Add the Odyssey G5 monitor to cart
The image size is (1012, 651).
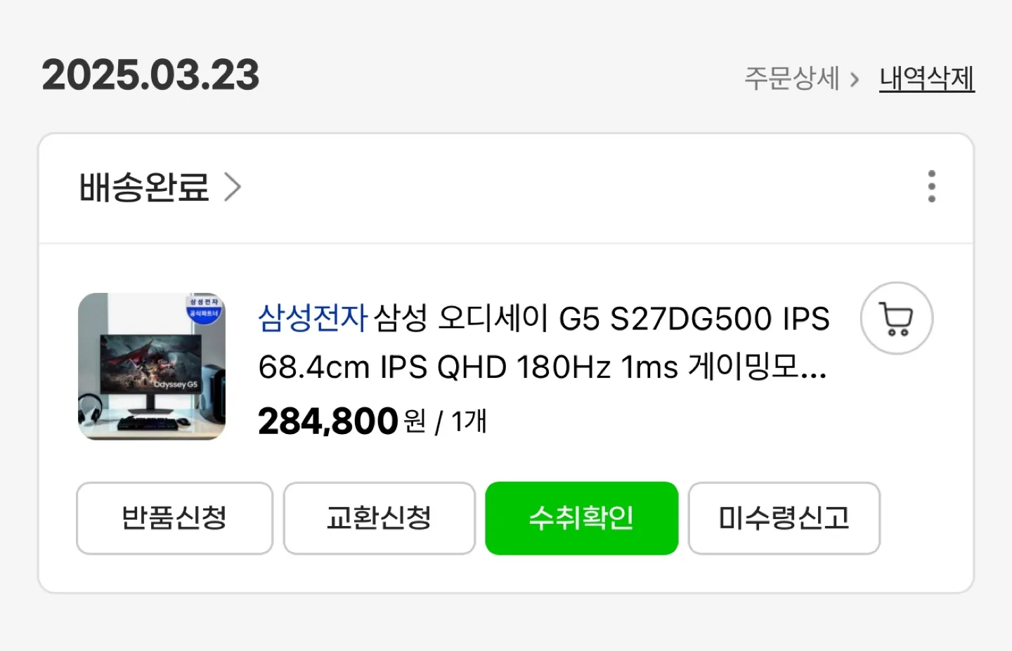[x=897, y=318]
